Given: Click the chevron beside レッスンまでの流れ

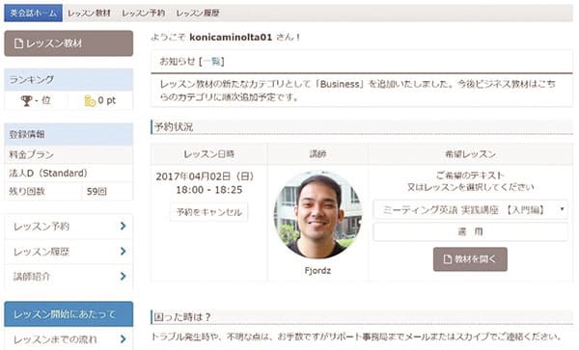Looking at the screenshot, I should pyautogui.click(x=124, y=338).
